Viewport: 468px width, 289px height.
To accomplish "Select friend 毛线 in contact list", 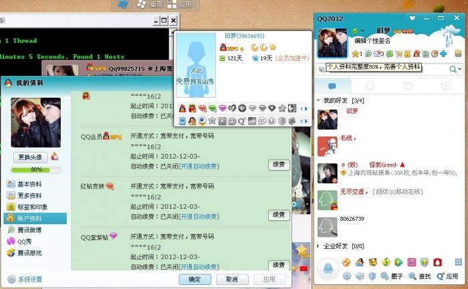I will pos(390,147).
